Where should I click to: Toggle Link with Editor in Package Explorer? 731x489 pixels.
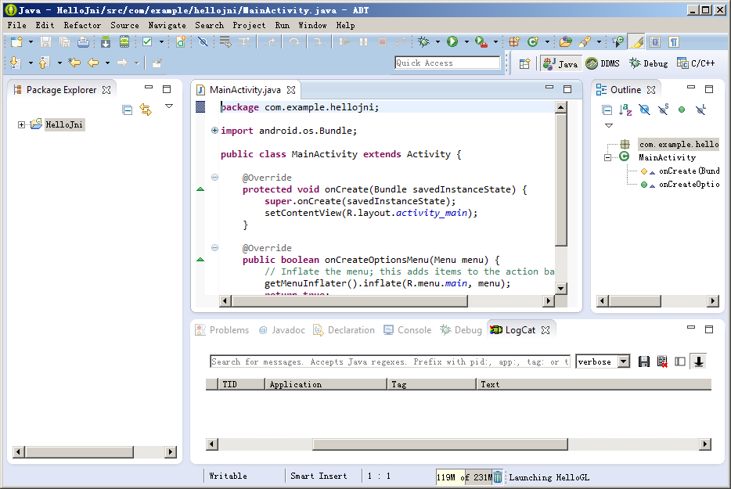click(x=146, y=110)
